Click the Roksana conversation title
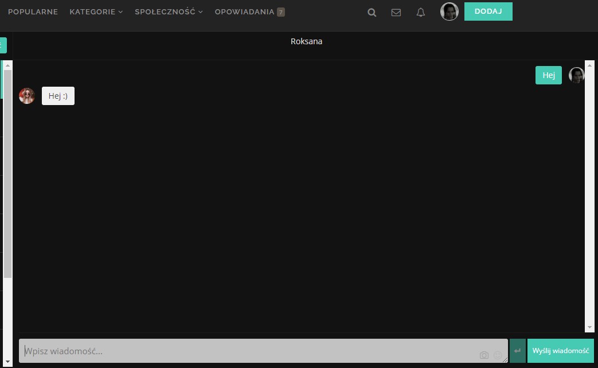 point(306,41)
